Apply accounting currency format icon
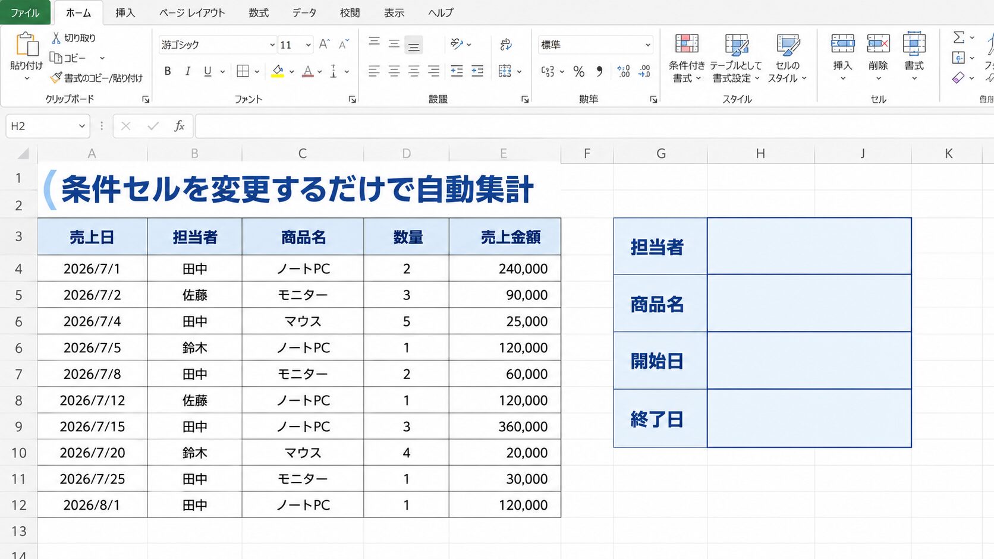Image resolution: width=994 pixels, height=559 pixels. coord(548,71)
